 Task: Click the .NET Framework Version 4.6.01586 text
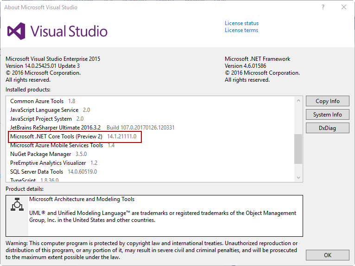pyautogui.click(x=246, y=66)
